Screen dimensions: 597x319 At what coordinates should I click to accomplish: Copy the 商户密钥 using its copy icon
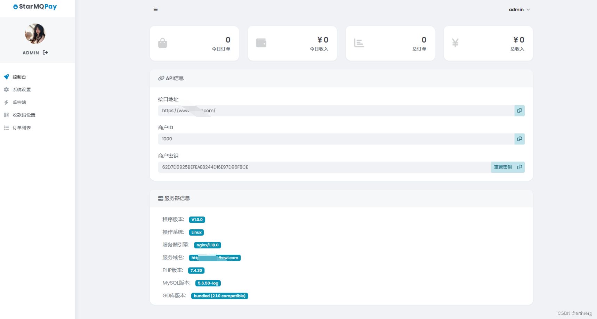(519, 167)
